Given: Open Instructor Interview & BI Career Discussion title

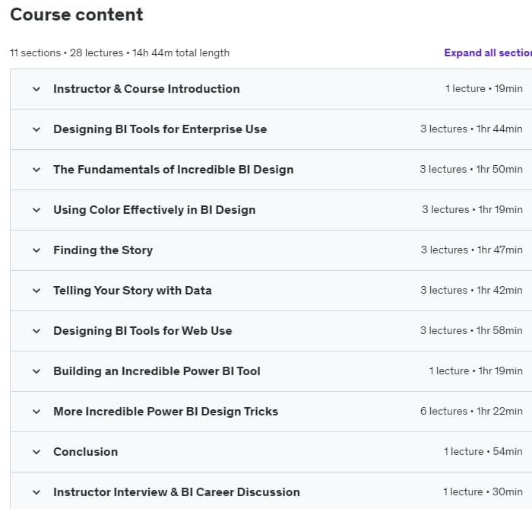Looking at the screenshot, I should click(177, 492).
